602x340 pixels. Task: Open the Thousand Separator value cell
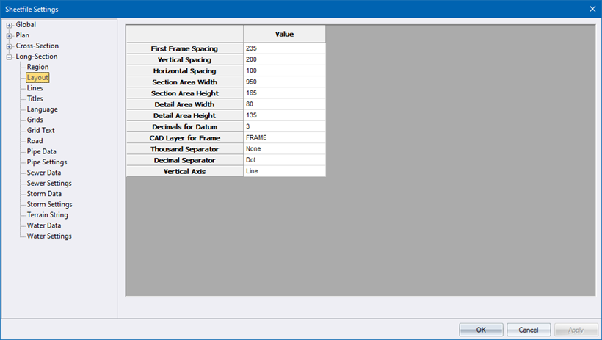(284, 149)
